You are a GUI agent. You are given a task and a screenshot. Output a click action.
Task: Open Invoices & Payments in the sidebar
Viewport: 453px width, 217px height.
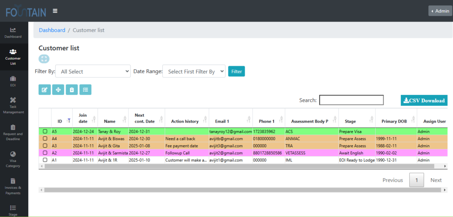(13, 187)
